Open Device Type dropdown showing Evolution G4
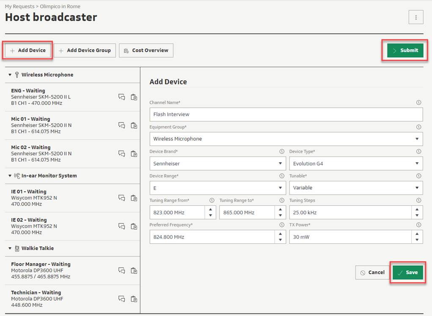The image size is (432, 316). coord(355,163)
